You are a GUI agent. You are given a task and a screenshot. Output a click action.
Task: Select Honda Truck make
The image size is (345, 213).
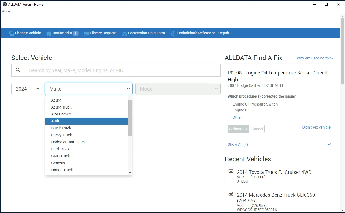tap(86, 170)
